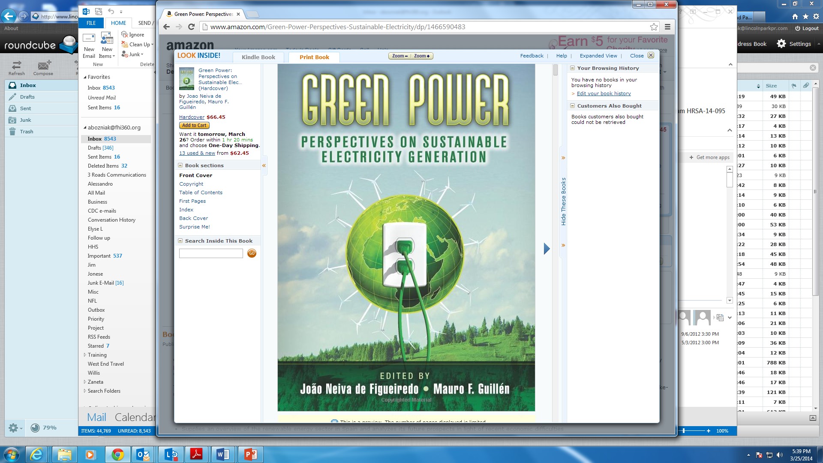Expand the Training folder in Outlook
This screenshot has height=463, width=823.
[x=85, y=355]
